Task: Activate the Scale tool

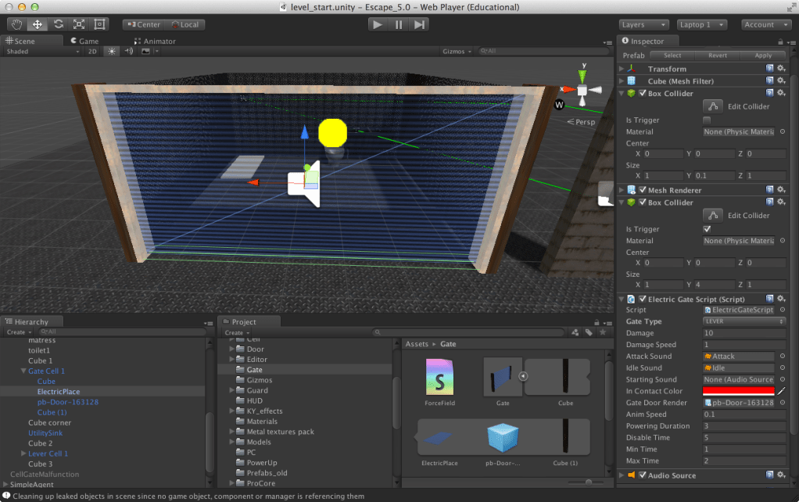Action: (x=78, y=24)
